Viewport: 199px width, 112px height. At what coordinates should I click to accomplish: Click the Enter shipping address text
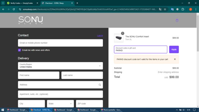(x=168, y=72)
